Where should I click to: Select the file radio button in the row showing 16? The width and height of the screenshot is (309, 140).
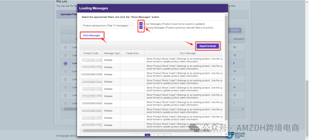(x=65, y=56)
